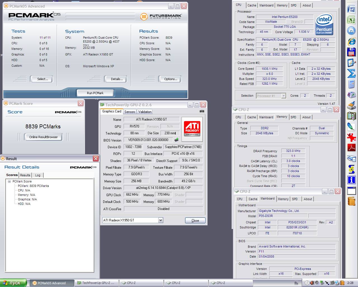Click the scanner icon in side bar
358x287 pixels.
pos(351,158)
